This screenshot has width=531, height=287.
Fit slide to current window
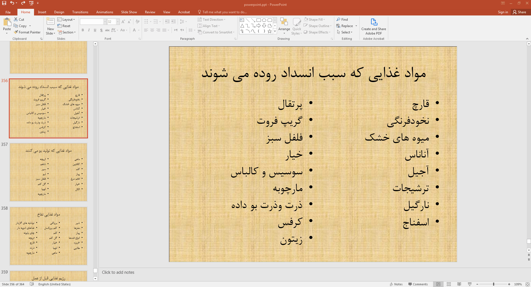527,284
